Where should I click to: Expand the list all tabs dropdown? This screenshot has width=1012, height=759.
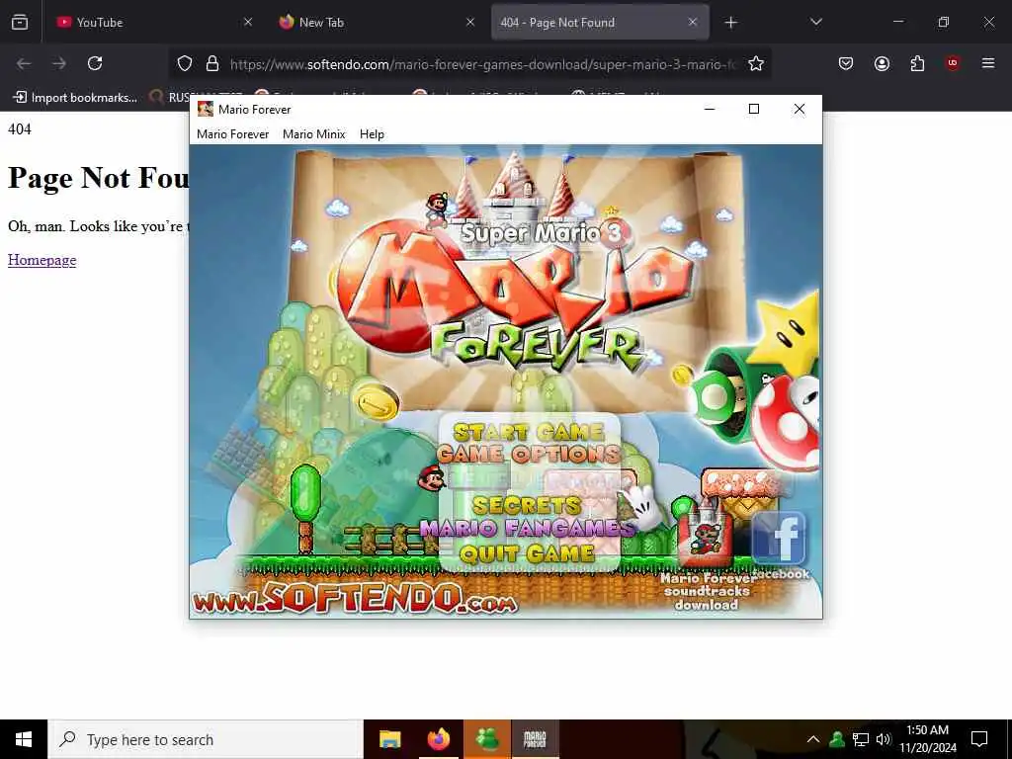815,23
